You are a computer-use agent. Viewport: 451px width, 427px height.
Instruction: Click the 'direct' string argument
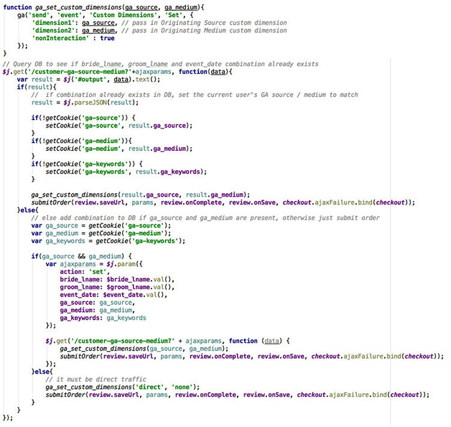pos(150,387)
